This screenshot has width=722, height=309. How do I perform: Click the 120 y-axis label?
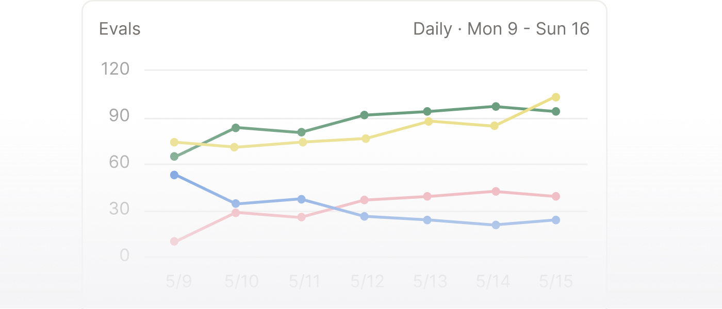pos(116,69)
